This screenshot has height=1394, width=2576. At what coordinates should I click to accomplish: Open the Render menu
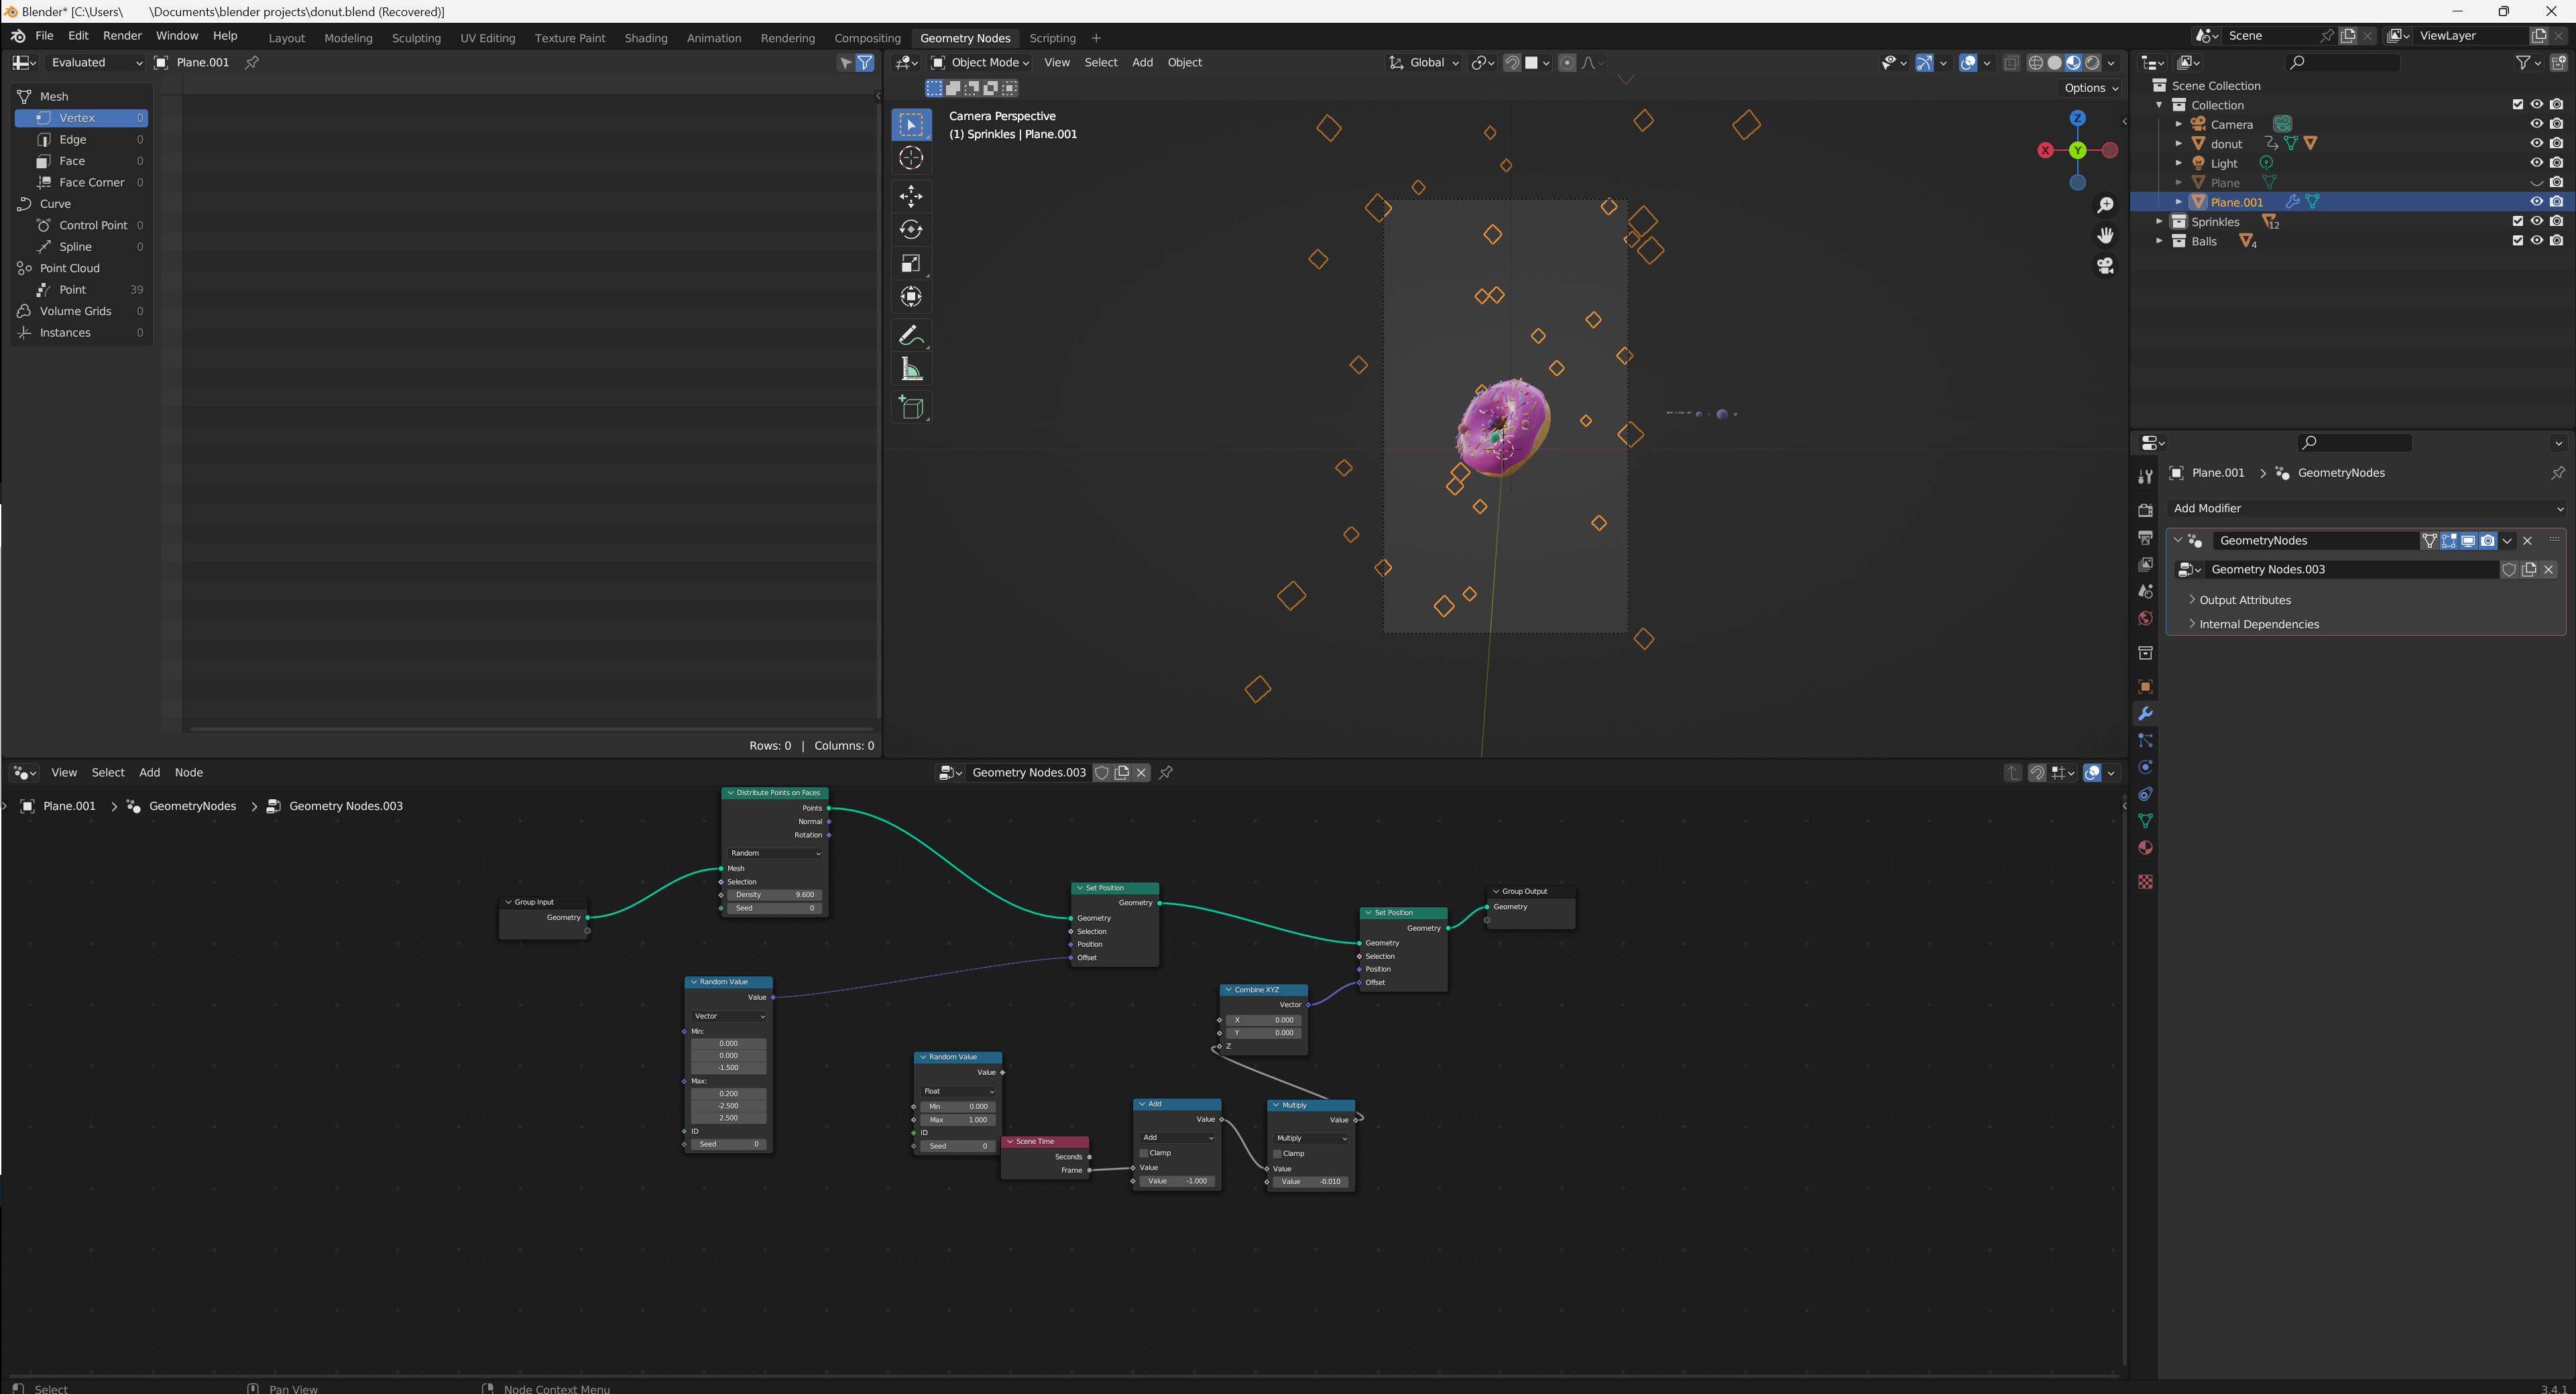pyautogui.click(x=122, y=36)
